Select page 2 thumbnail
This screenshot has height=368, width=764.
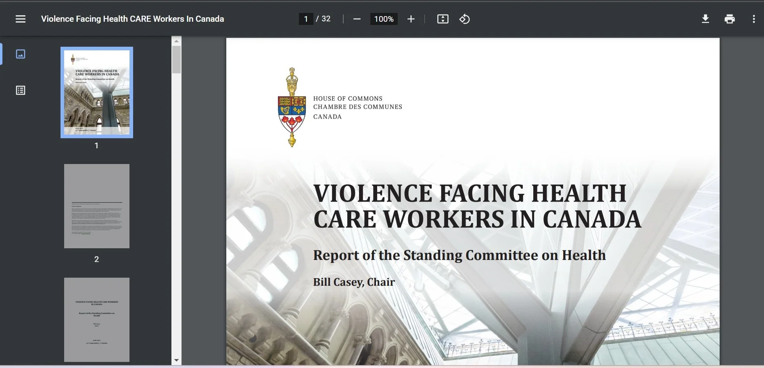[x=97, y=206]
